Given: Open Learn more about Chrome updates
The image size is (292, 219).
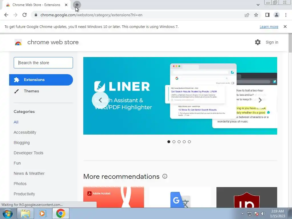Looking at the screenshot, I should tap(269, 27).
